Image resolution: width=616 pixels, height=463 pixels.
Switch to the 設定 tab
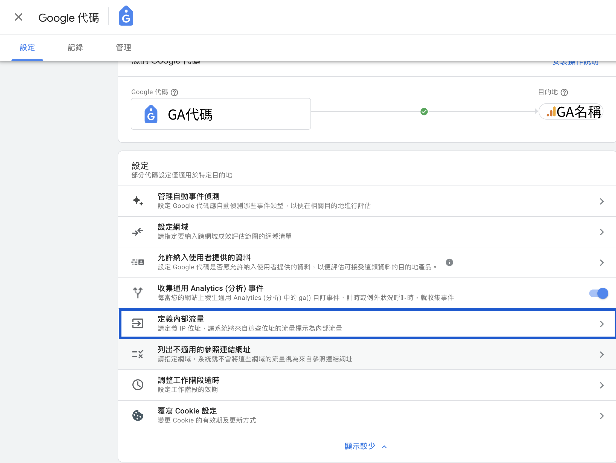click(27, 47)
